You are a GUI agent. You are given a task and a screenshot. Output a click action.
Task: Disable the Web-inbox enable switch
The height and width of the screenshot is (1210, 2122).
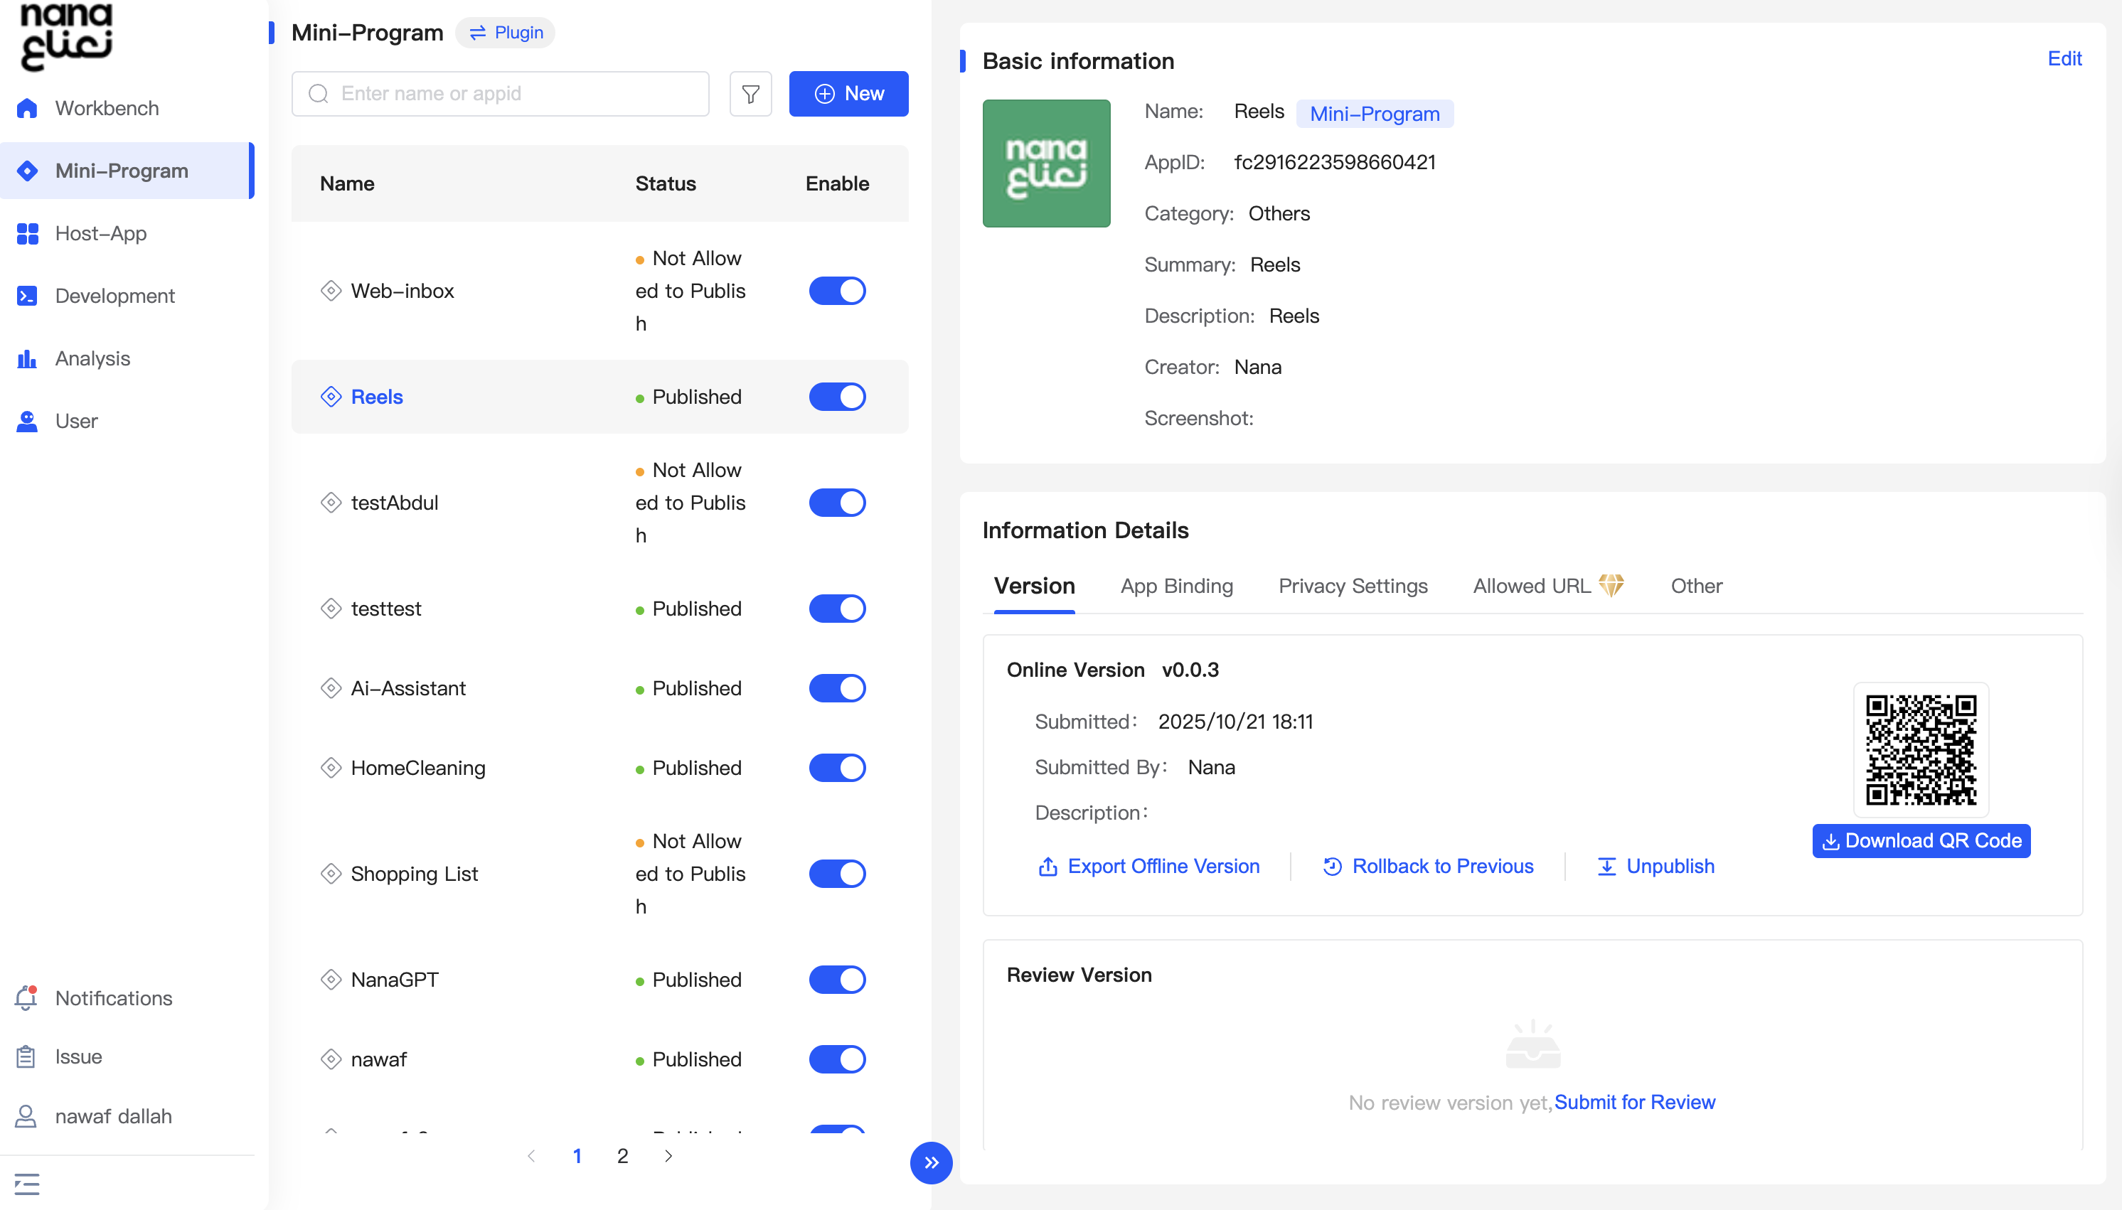click(836, 291)
